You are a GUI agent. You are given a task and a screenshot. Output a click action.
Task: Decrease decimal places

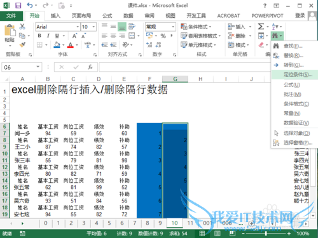pos(158,45)
